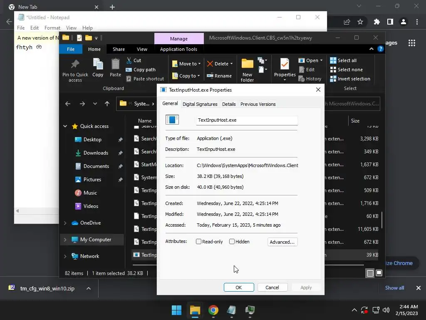Click the Properties checkmark icon
This screenshot has width=426, height=320.
pyautogui.click(x=285, y=64)
